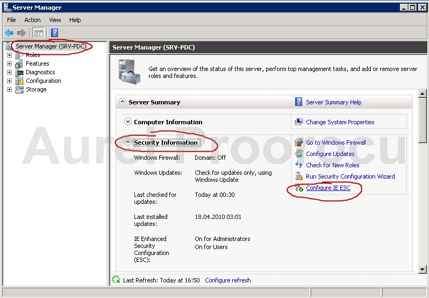This screenshot has width=429, height=298.
Task: Click the scrollbar down arrow in details pane
Action: coord(422,269)
